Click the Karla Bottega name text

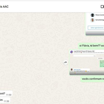tap(100, 20)
